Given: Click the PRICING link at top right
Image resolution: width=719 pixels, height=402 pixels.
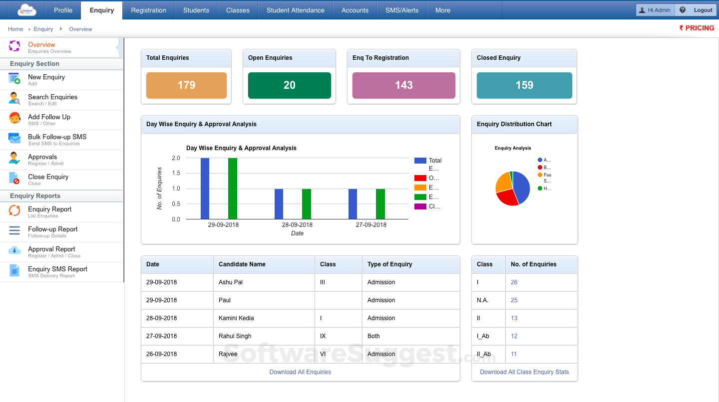Looking at the screenshot, I should click(x=697, y=28).
